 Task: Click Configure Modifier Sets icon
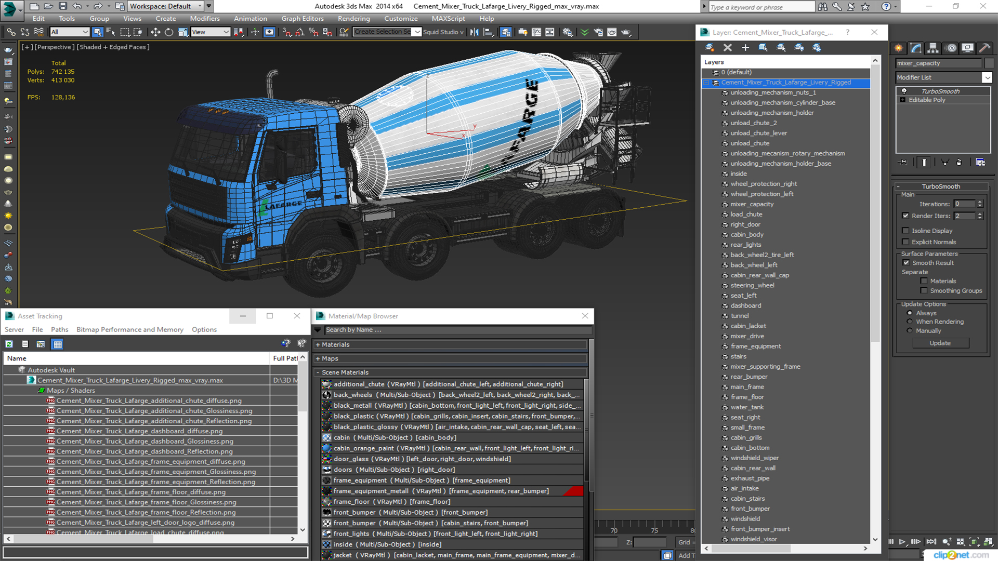tap(980, 162)
